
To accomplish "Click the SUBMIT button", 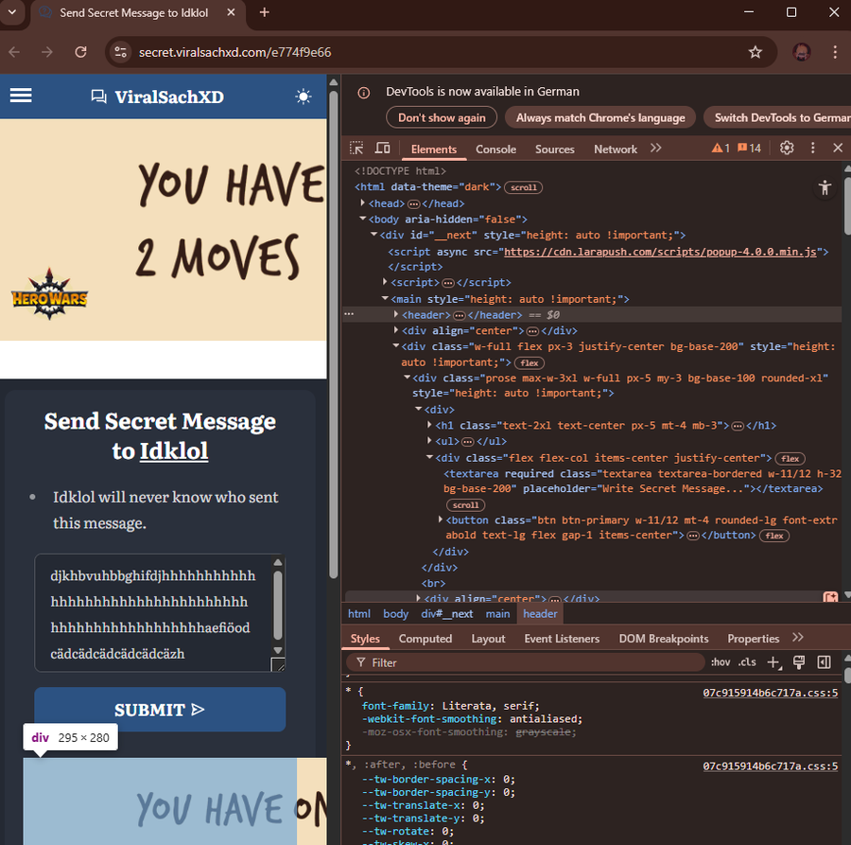I will (160, 710).
